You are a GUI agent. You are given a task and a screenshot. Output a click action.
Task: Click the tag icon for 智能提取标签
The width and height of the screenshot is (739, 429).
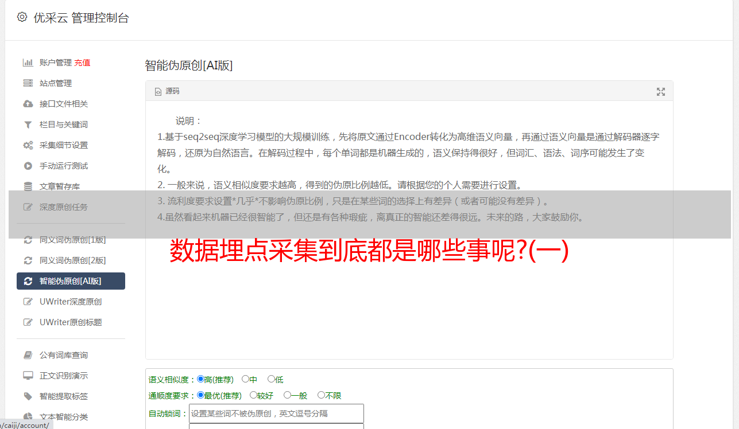(28, 396)
